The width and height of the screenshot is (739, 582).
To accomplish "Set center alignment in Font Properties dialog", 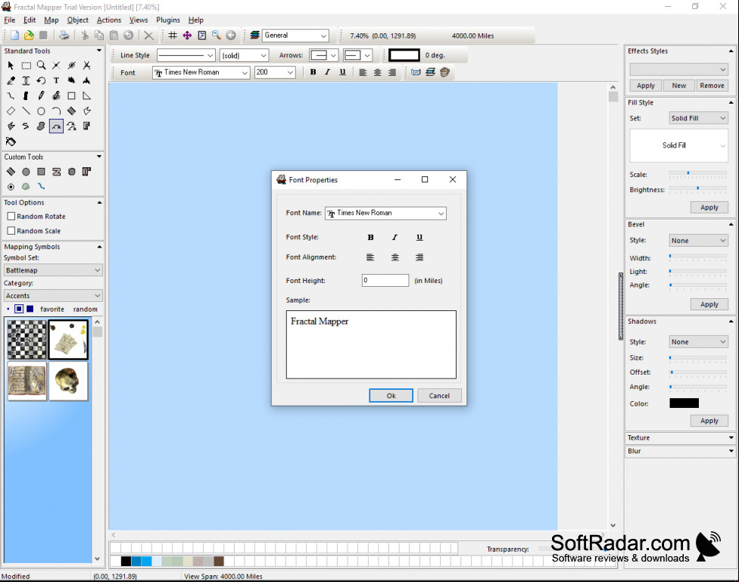I will (x=395, y=257).
